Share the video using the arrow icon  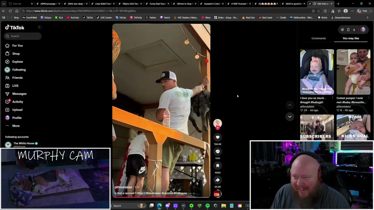coord(218,180)
